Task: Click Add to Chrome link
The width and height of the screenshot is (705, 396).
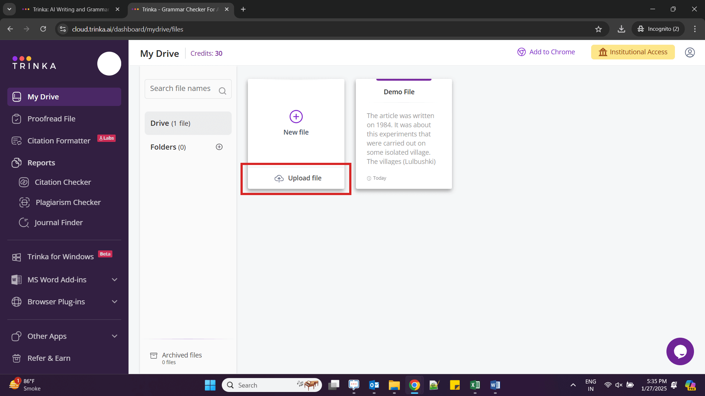Action: pyautogui.click(x=546, y=52)
